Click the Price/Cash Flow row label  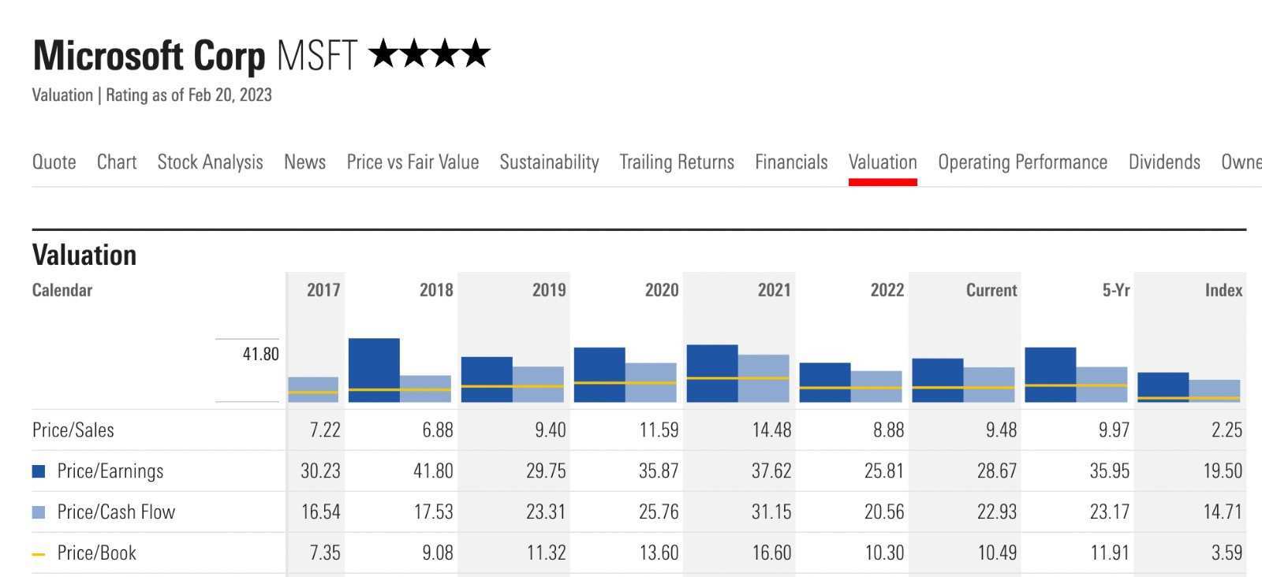[117, 512]
